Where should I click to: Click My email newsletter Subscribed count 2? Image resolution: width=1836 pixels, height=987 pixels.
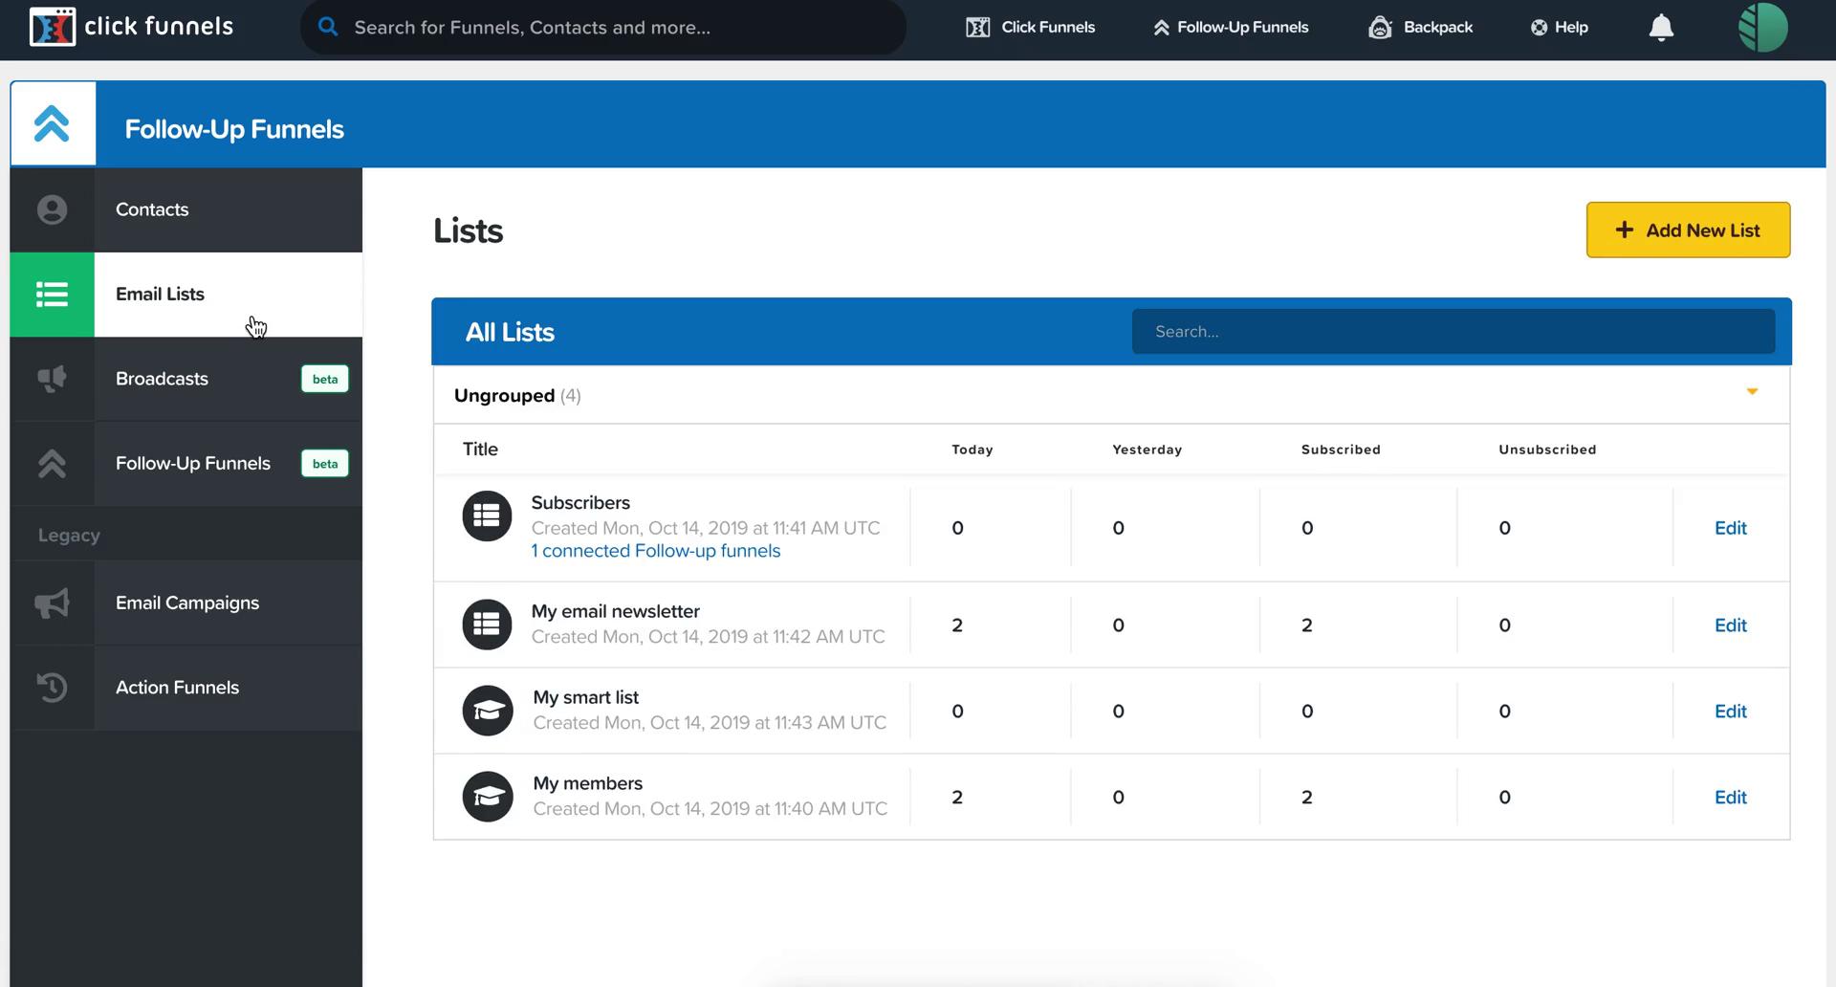click(x=1307, y=625)
